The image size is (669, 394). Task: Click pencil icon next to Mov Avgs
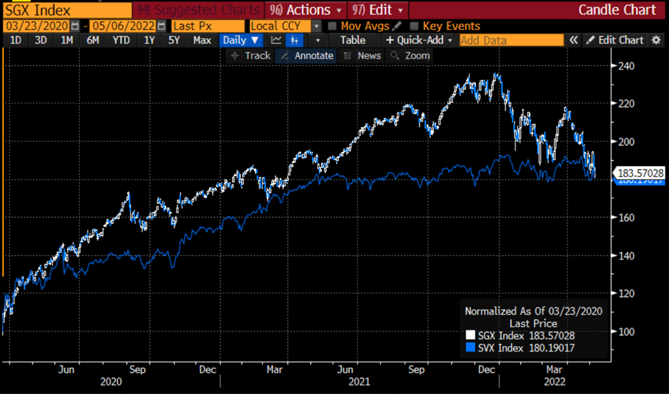(397, 25)
